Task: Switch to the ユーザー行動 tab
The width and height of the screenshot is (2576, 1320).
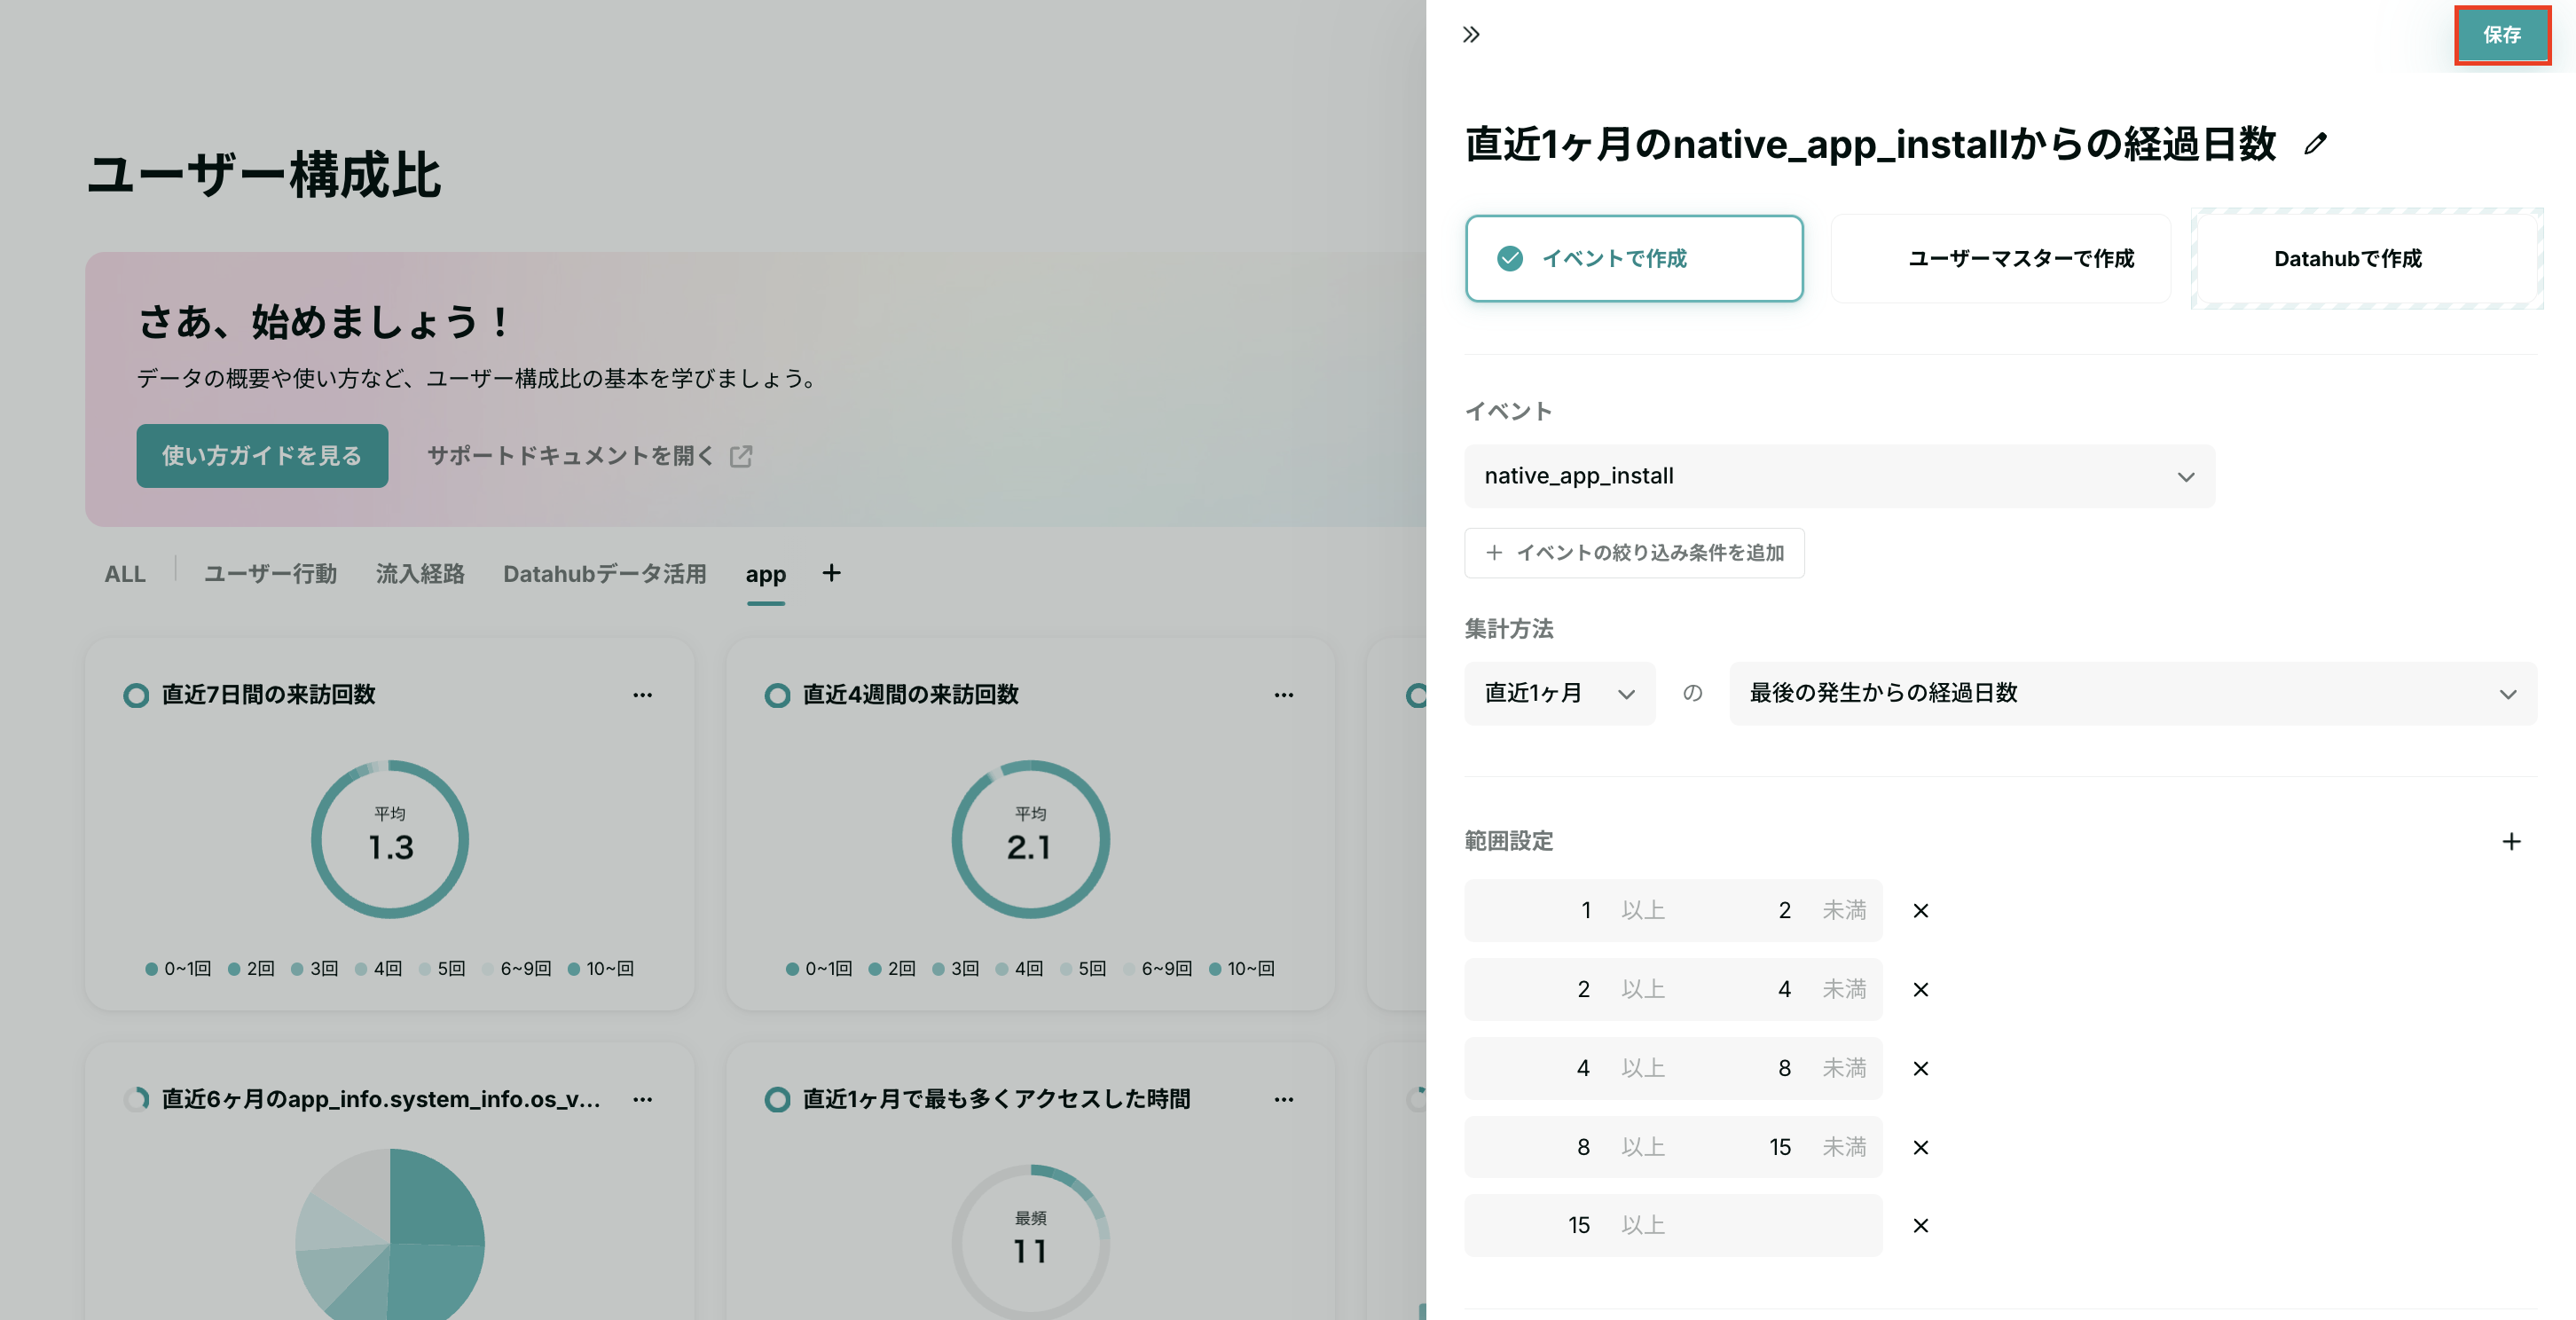Action: tap(270, 574)
